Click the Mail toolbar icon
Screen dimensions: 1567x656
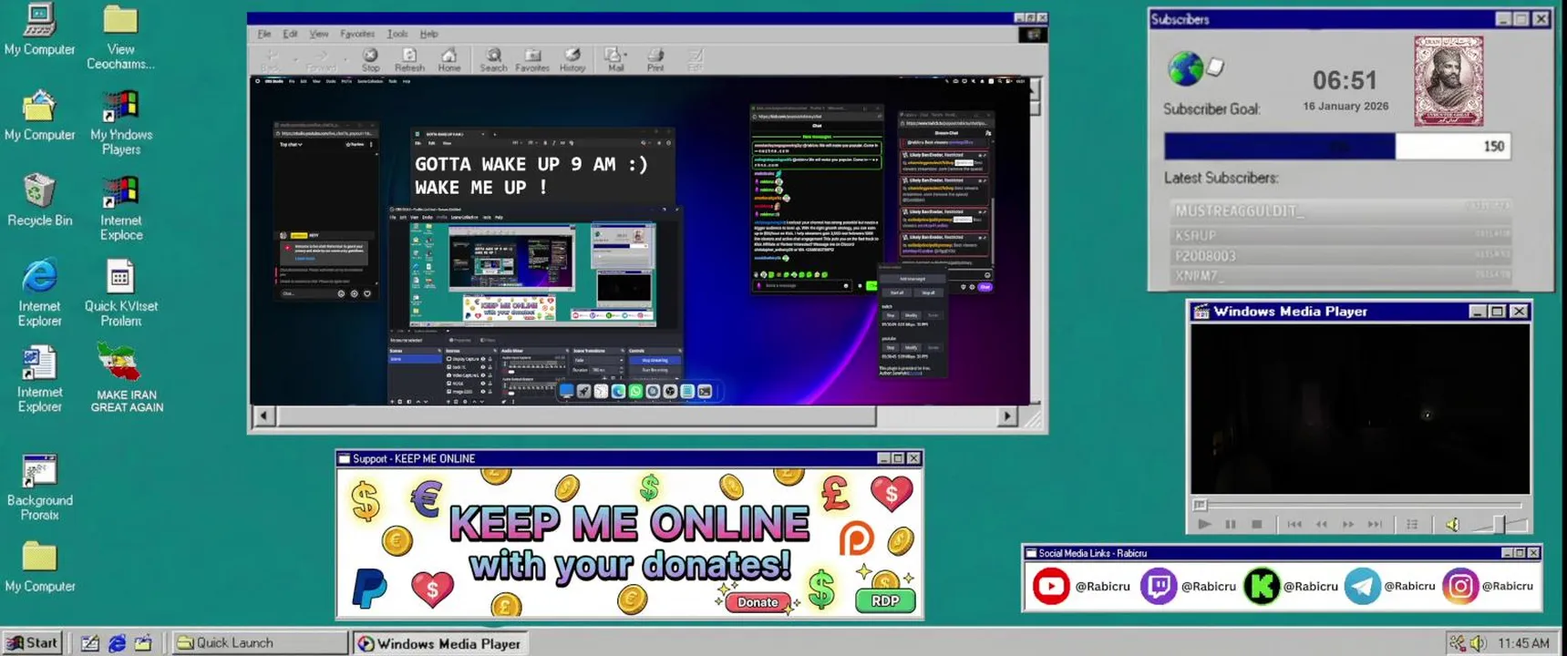(x=613, y=60)
